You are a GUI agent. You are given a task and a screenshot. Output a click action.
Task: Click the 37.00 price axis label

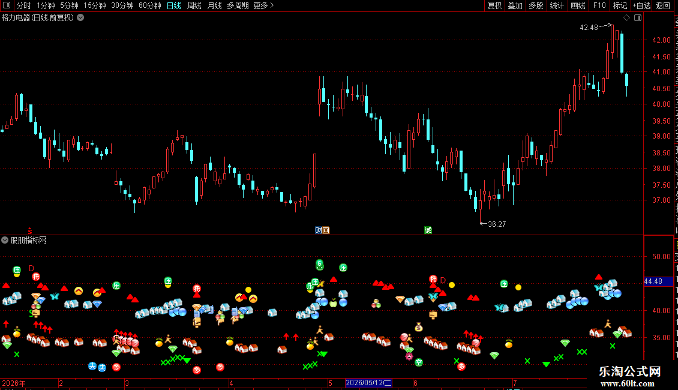click(x=661, y=200)
